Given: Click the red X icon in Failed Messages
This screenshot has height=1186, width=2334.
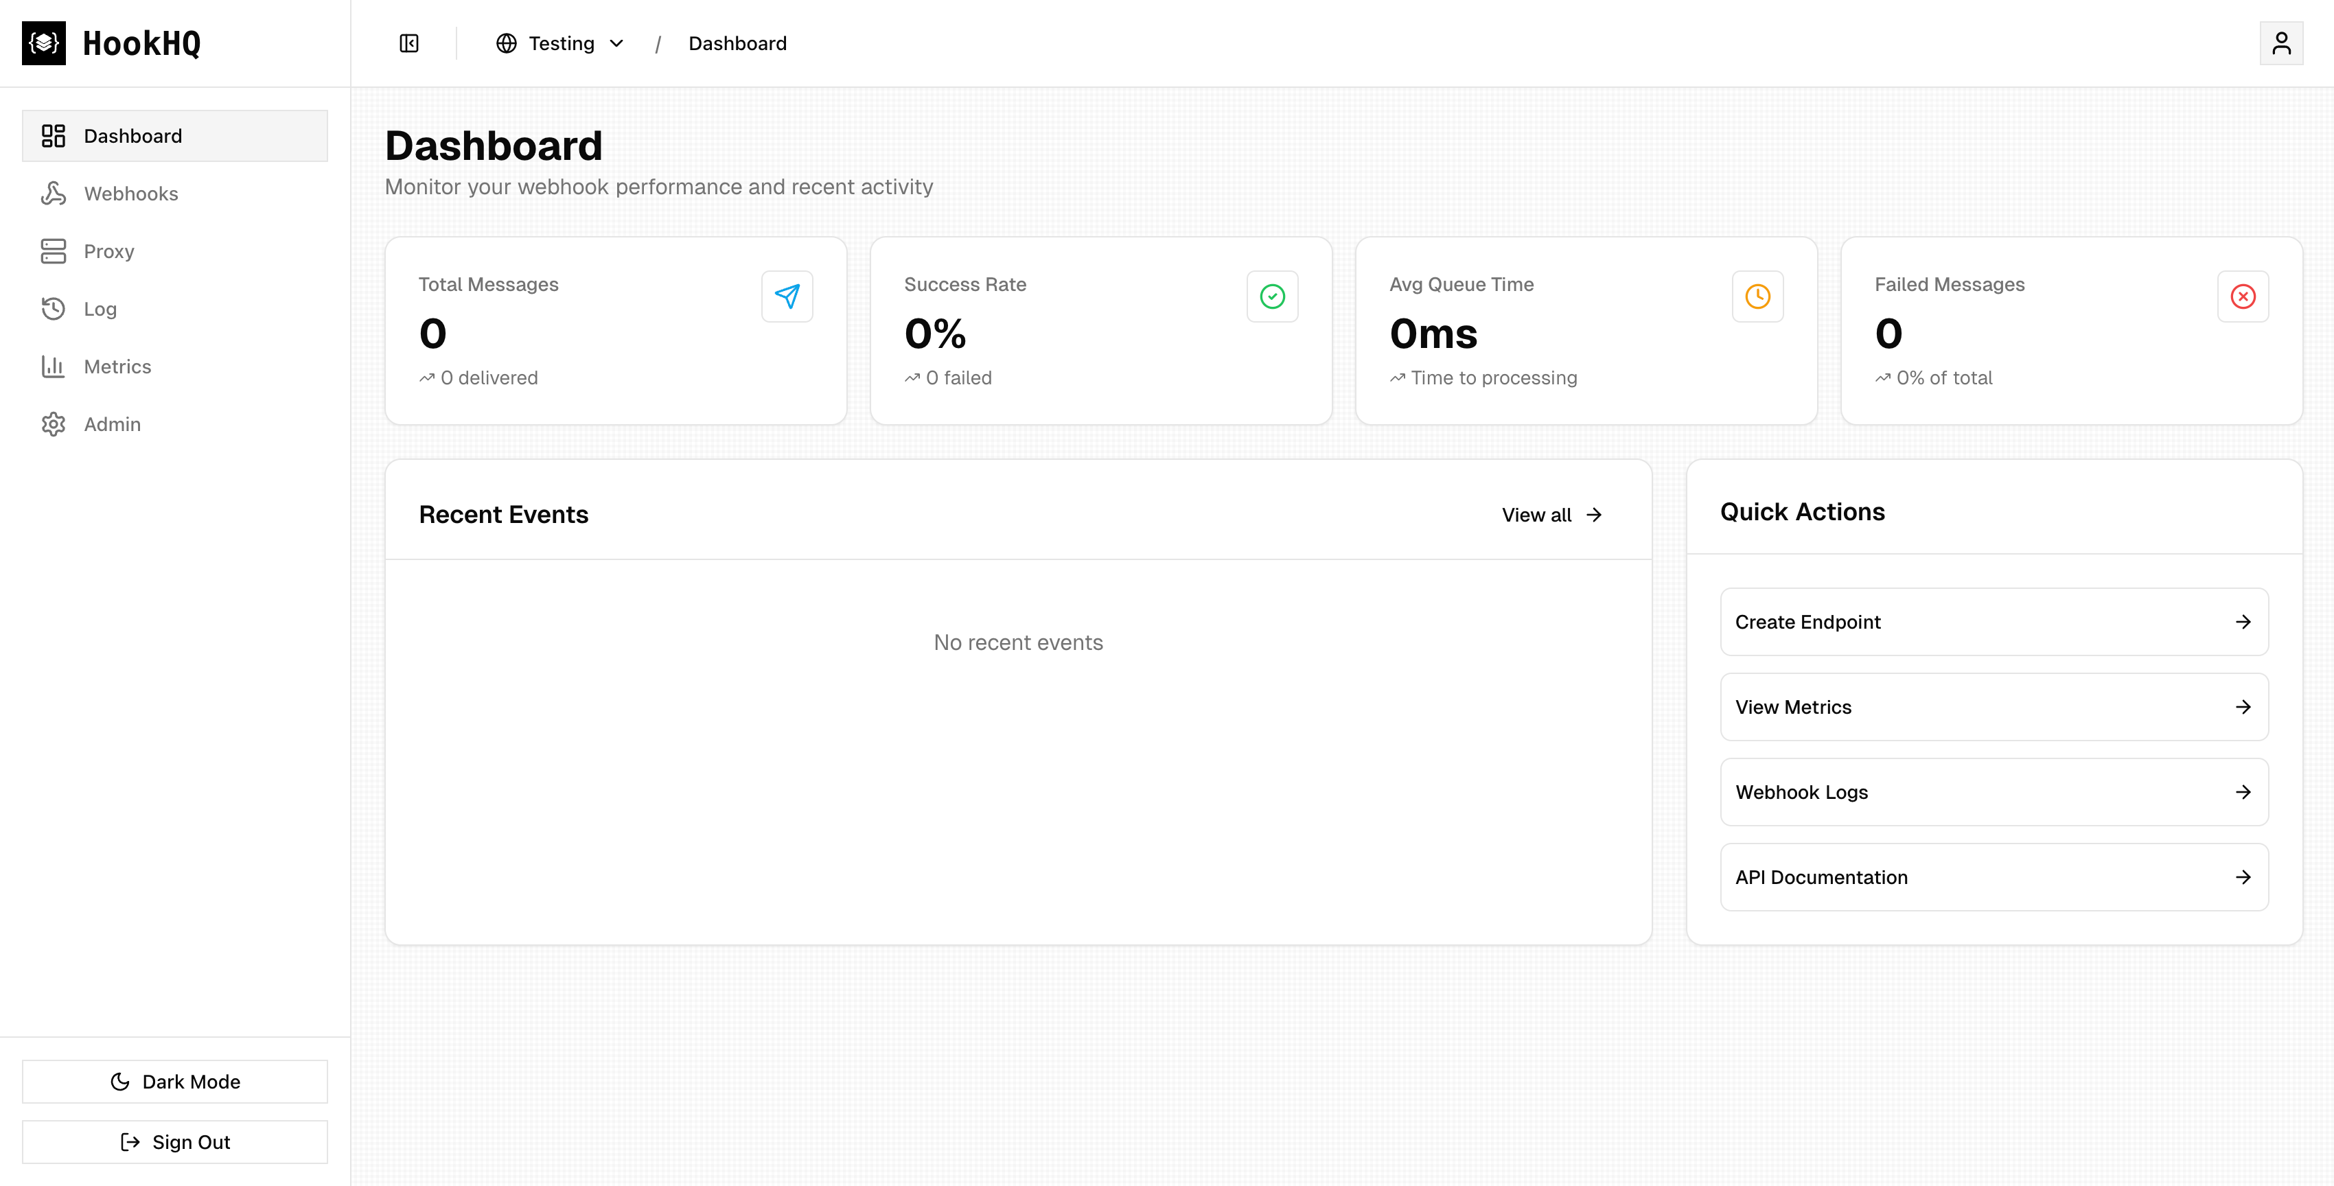Looking at the screenshot, I should pyautogui.click(x=2243, y=296).
